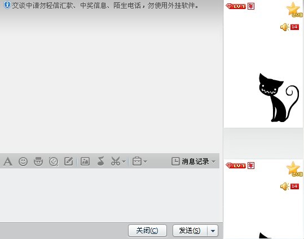This screenshot has width=304, height=239.
Task: Click upper profile's red 14 badge
Action: [x=294, y=27]
